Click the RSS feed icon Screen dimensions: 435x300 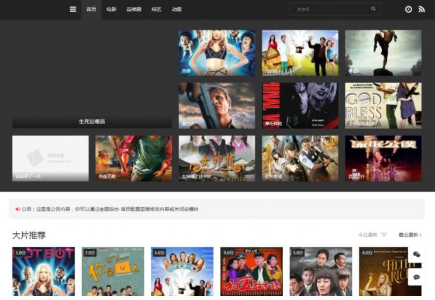pos(422,9)
